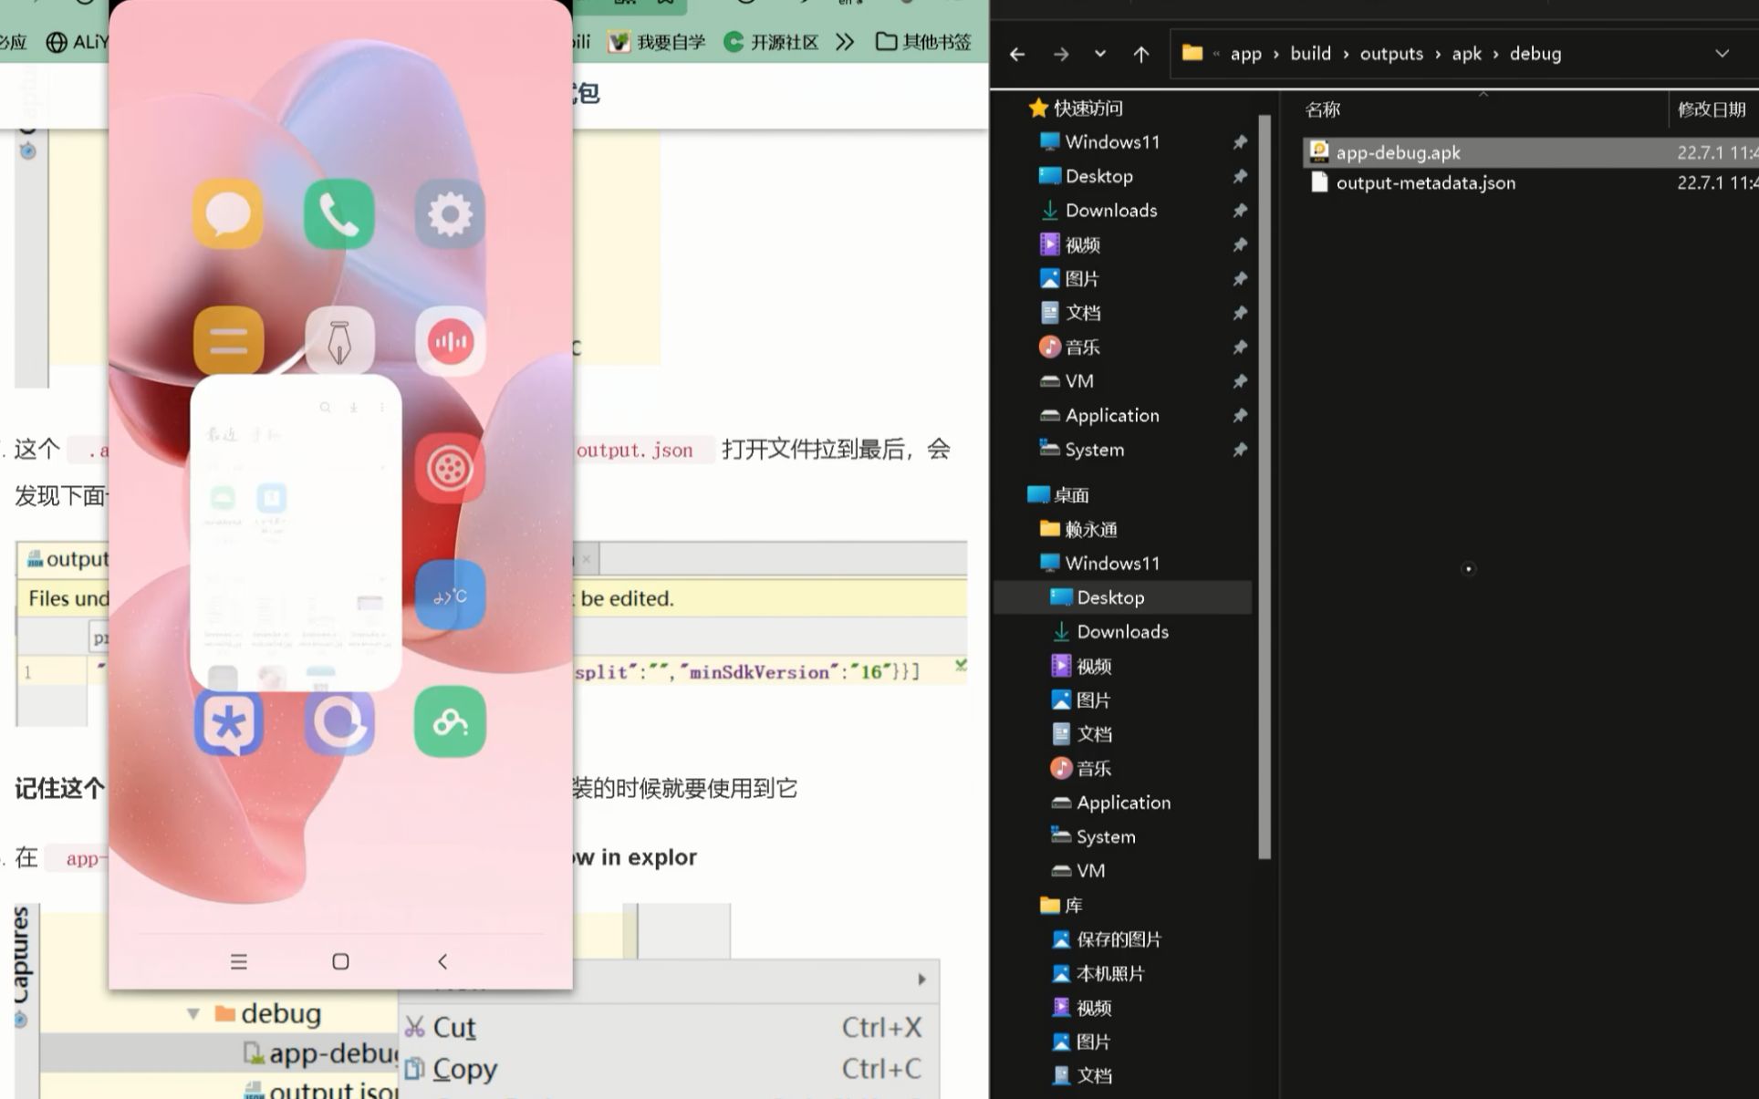
Task: Select the output-metadata.json file
Action: 1426,182
